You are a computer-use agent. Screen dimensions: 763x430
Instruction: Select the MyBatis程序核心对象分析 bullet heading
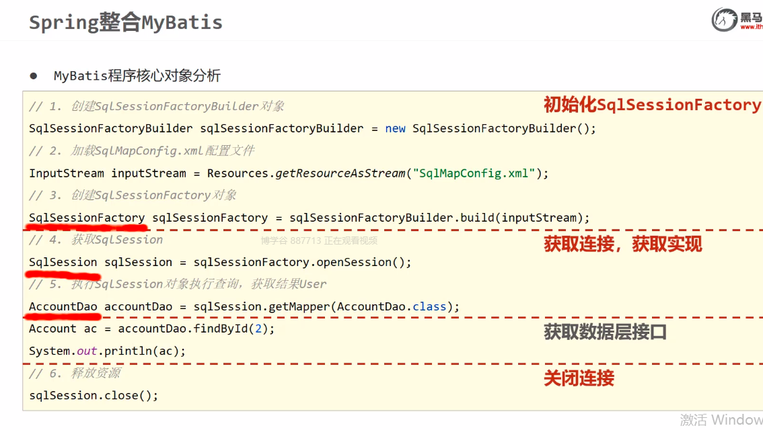coord(137,76)
